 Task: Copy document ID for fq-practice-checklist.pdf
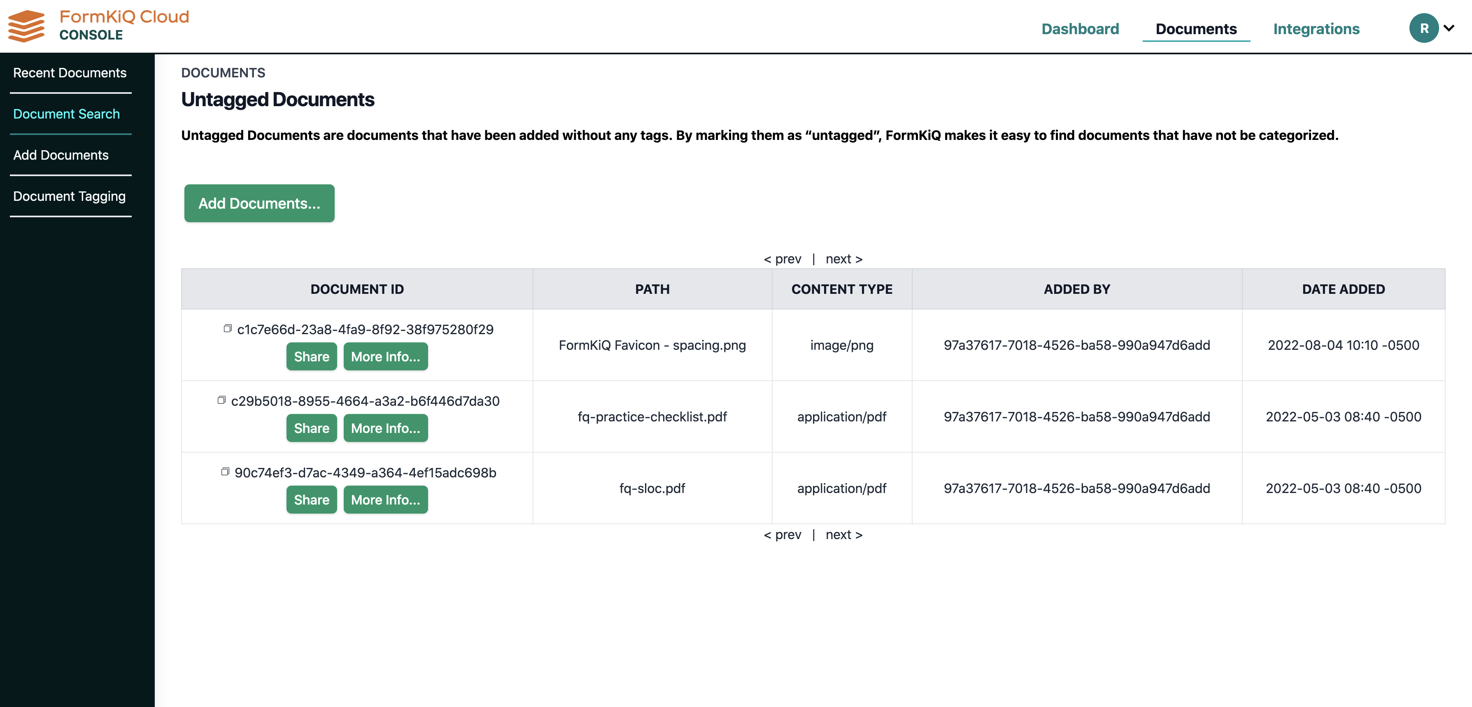222,399
